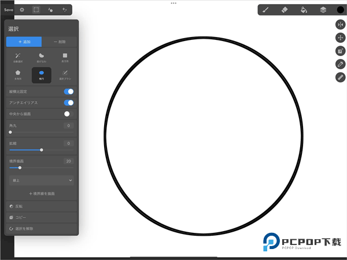Viewport: 347px width, 260px height.
Task: Choose the paint bucket fill tool
Action: 304,10
